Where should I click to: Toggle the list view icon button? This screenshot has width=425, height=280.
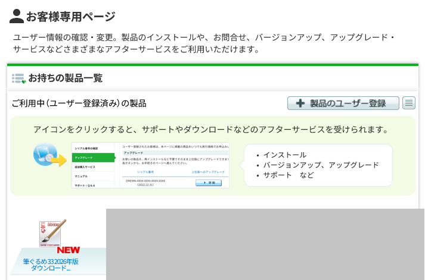point(409,103)
